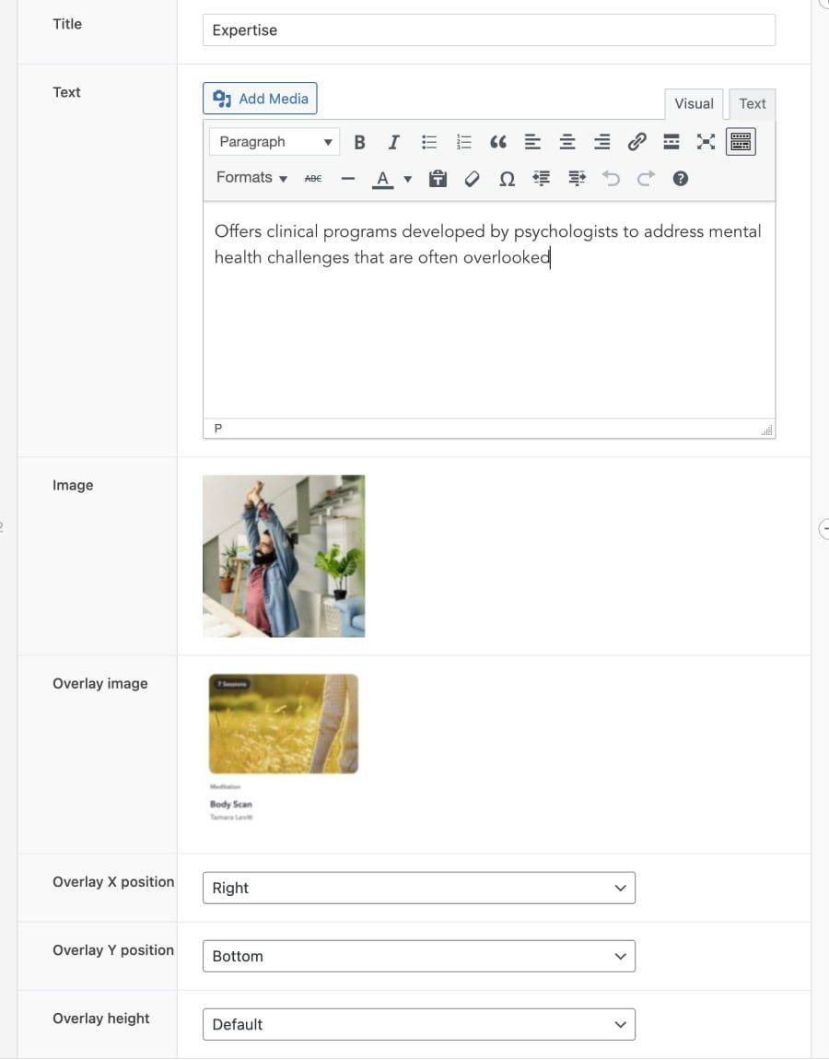Click the Add Media button

(260, 99)
